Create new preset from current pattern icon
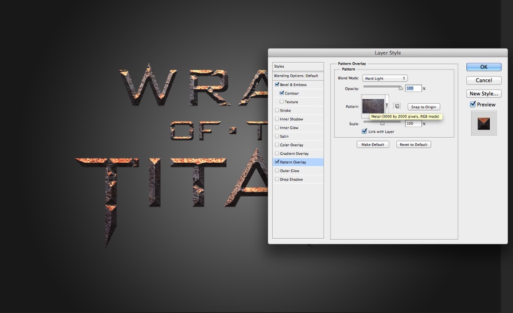This screenshot has height=313, width=513. click(x=397, y=107)
